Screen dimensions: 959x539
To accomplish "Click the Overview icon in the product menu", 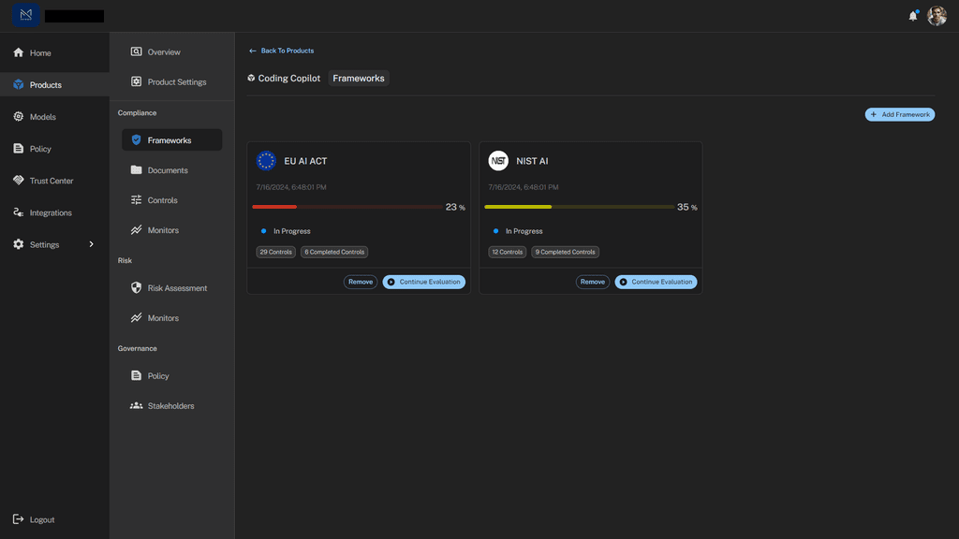I will point(136,51).
